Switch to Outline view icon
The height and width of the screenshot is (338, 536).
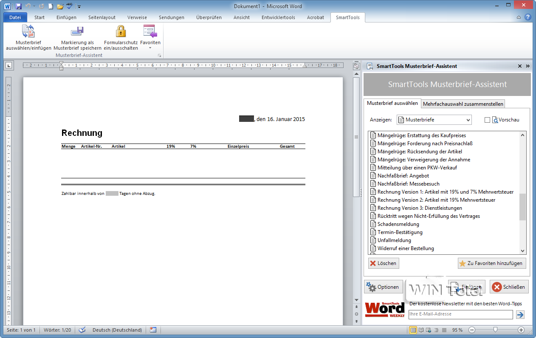coord(437,330)
